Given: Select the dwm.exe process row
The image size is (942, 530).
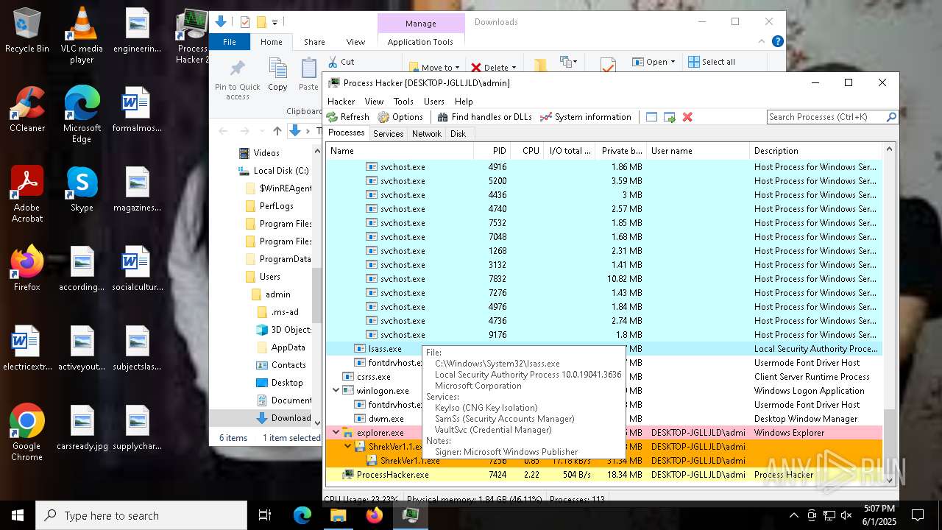Looking at the screenshot, I should tap(603, 419).
